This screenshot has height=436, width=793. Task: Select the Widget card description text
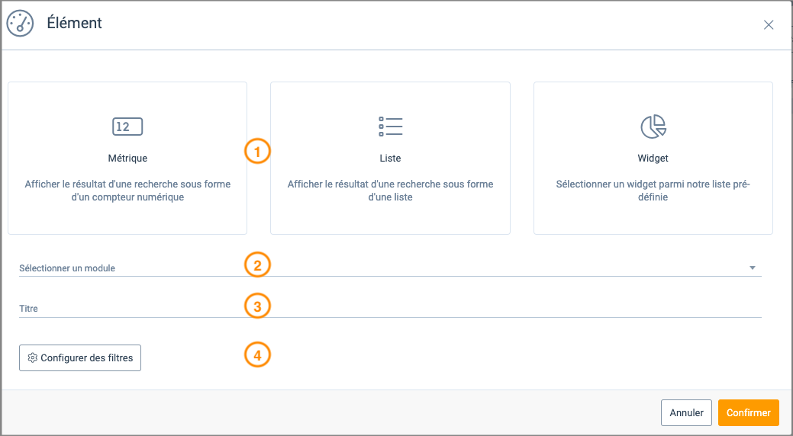653,191
